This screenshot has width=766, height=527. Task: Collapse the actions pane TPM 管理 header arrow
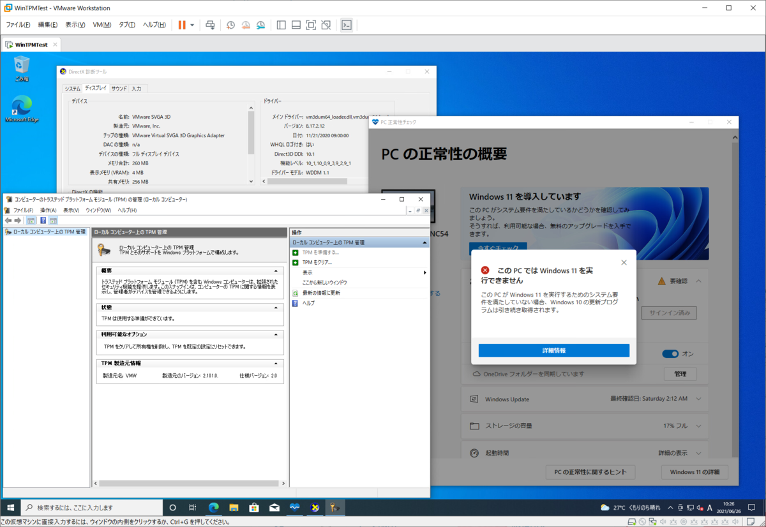tap(425, 242)
